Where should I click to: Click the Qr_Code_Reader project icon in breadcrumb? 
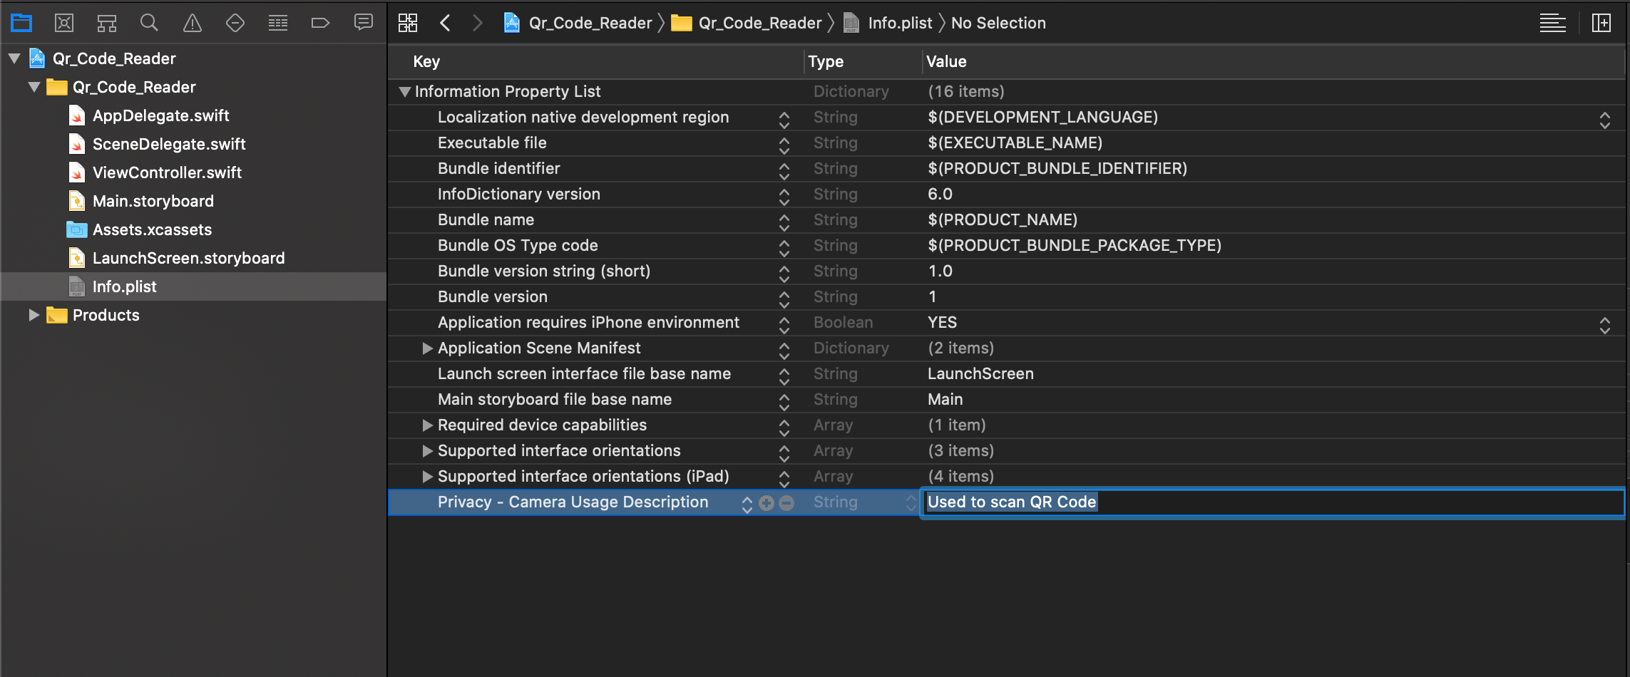pyautogui.click(x=512, y=23)
